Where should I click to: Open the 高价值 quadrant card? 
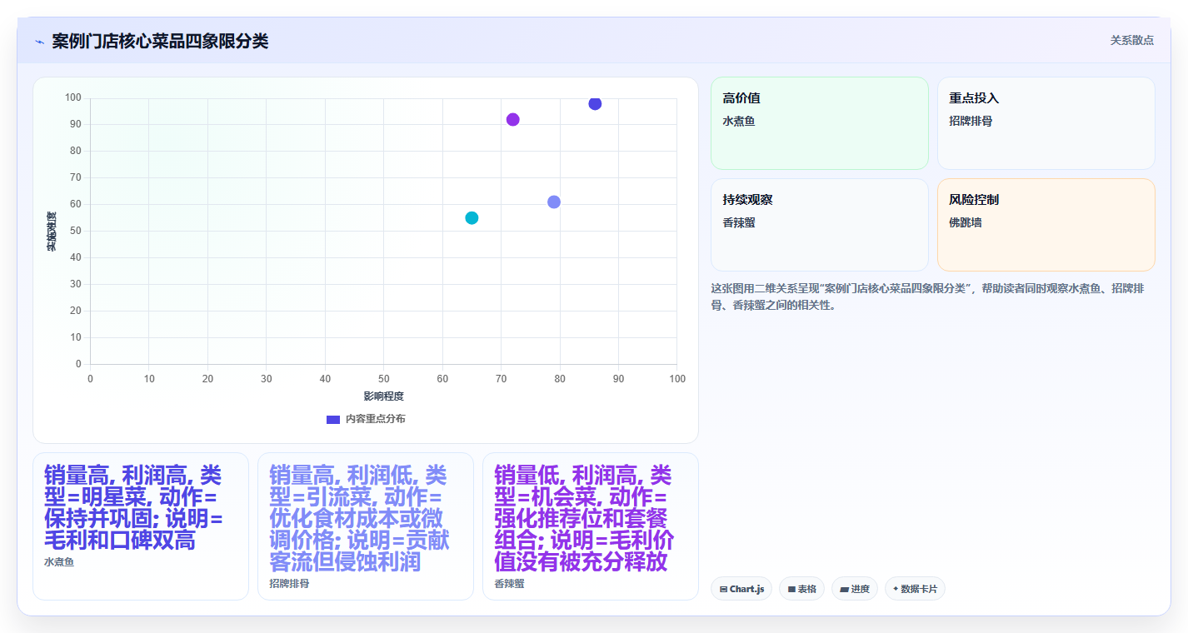pos(819,123)
